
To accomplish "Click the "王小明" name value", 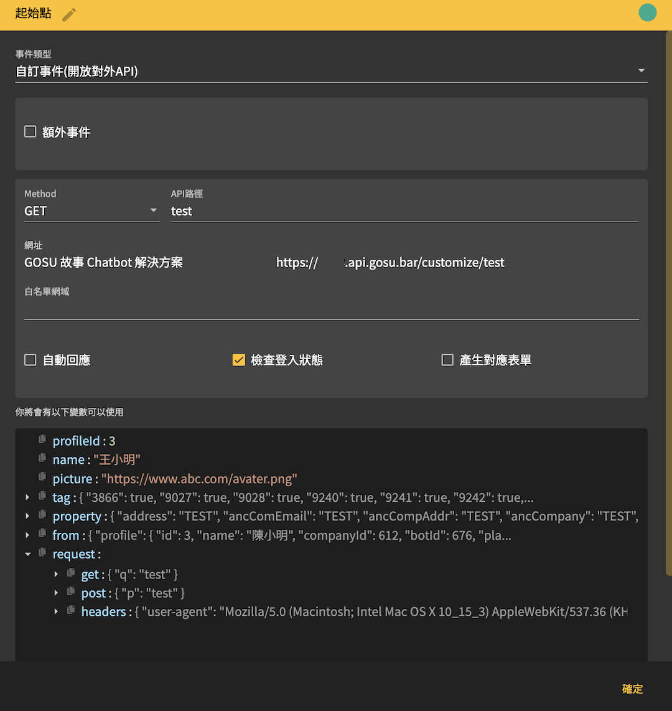I will pos(117,460).
